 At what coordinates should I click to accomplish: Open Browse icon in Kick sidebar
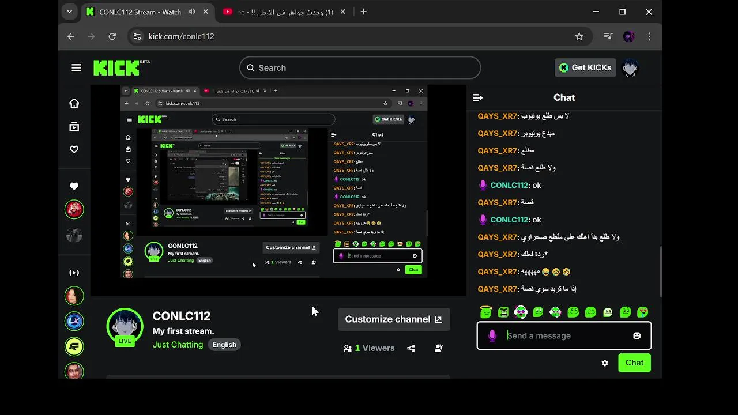[x=74, y=126]
